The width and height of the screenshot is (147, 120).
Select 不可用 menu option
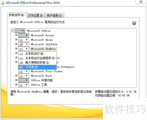(37, 67)
